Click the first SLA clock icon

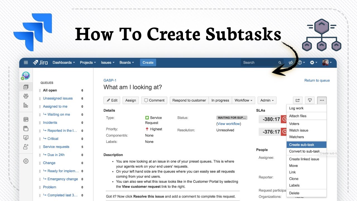click(x=284, y=119)
